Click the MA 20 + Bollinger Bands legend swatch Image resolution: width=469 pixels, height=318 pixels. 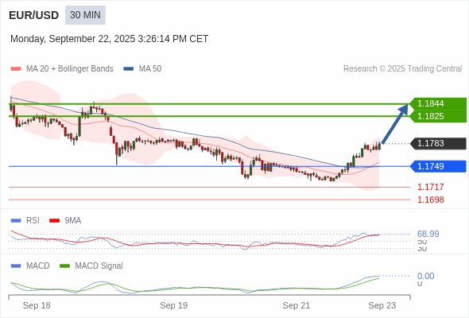pyautogui.click(x=16, y=69)
